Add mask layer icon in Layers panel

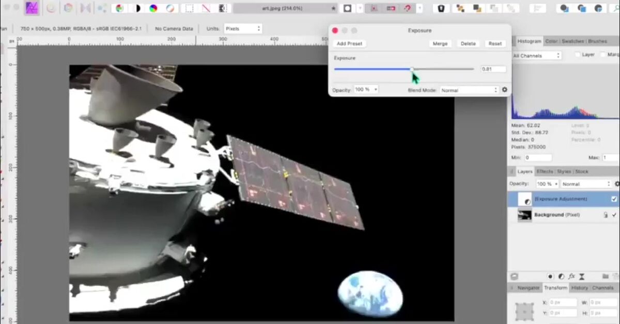pyautogui.click(x=550, y=277)
